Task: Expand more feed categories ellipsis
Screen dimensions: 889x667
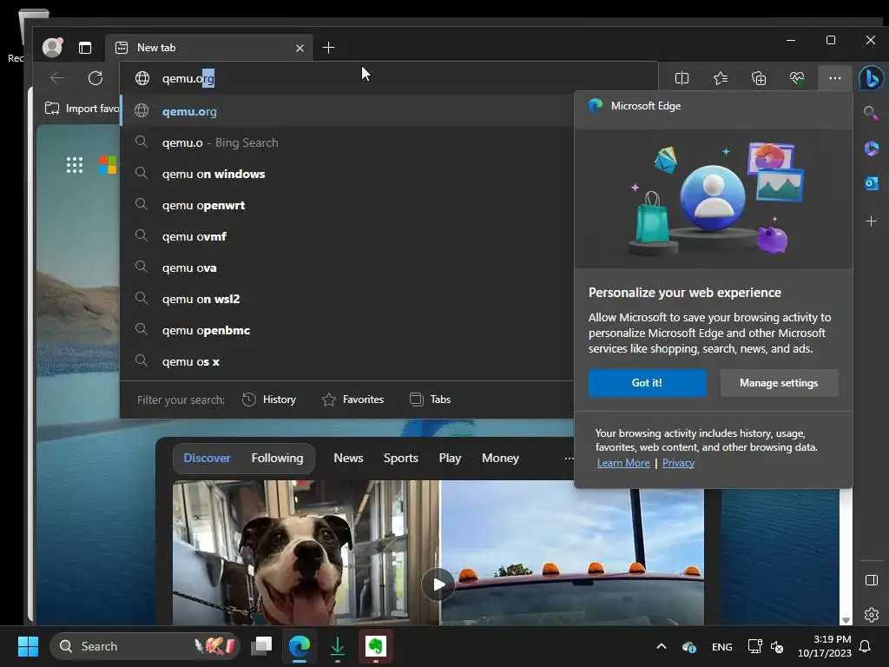Action: click(x=569, y=459)
